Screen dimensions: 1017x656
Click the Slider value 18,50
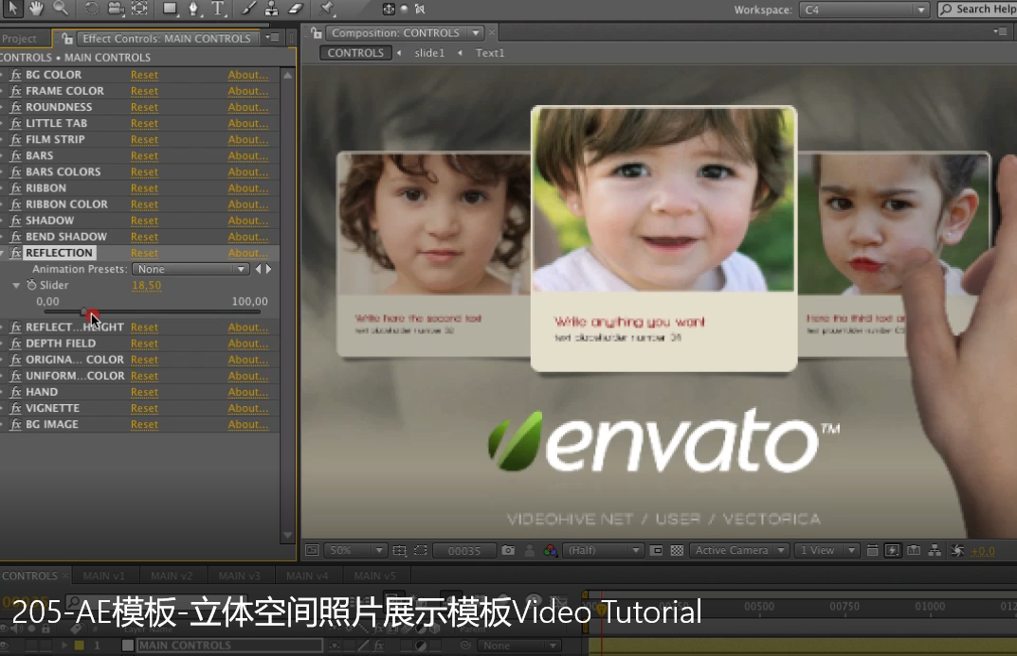tap(147, 286)
